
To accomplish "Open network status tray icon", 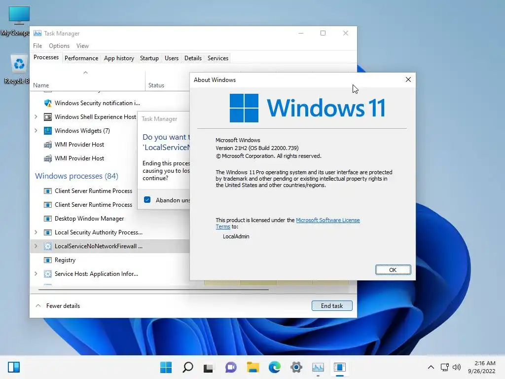I will 445,367.
